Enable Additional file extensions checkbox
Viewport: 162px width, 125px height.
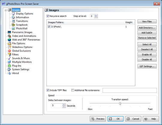pyautogui.click(x=73, y=90)
